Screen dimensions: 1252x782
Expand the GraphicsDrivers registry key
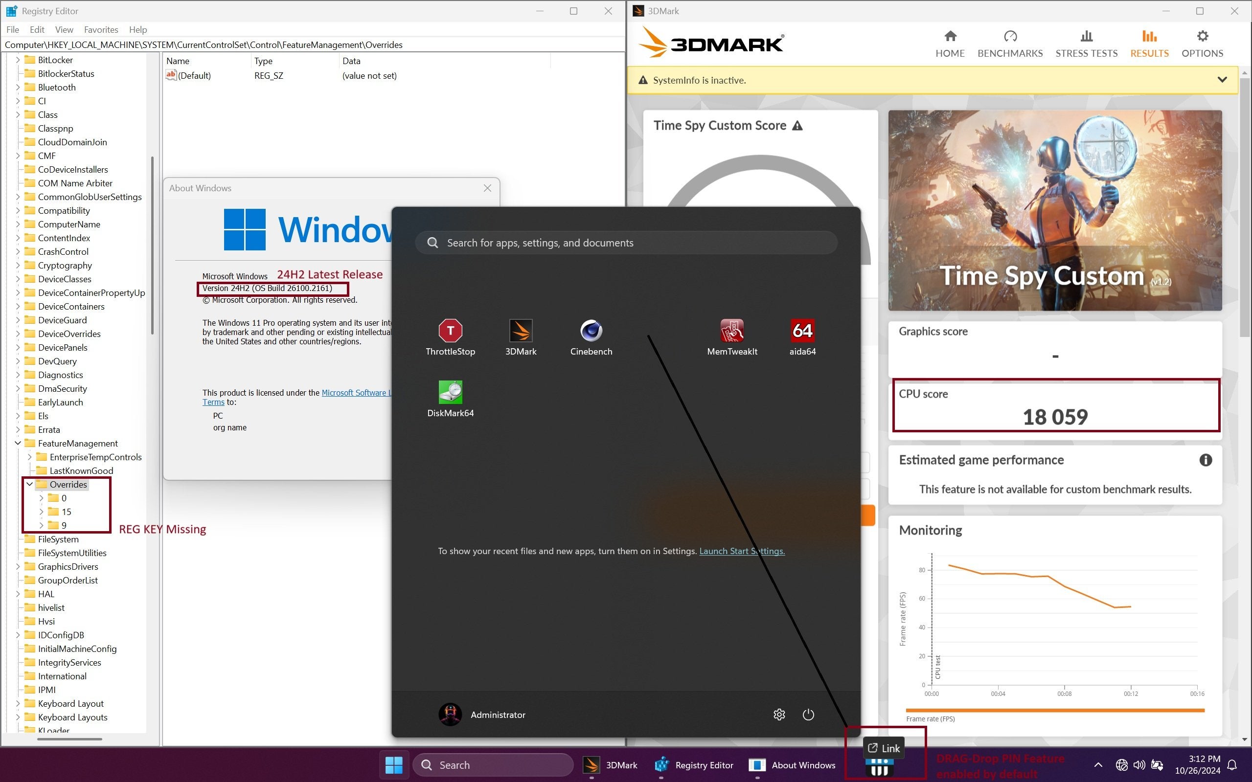(18, 566)
